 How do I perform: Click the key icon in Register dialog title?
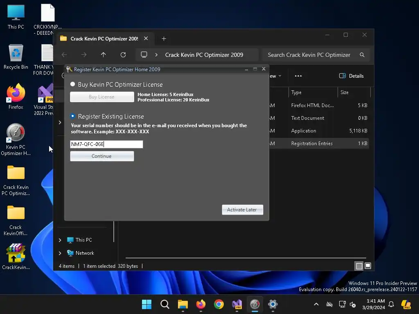pos(69,70)
